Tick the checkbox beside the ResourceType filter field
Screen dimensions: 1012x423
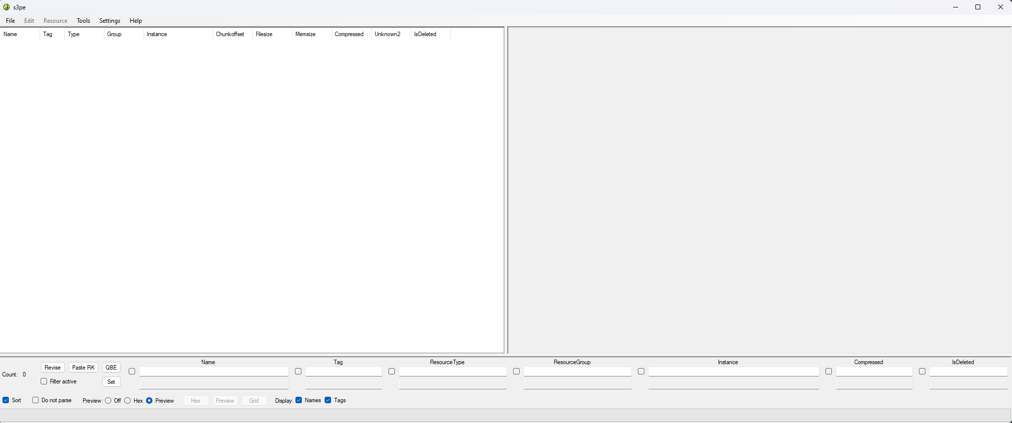[392, 372]
